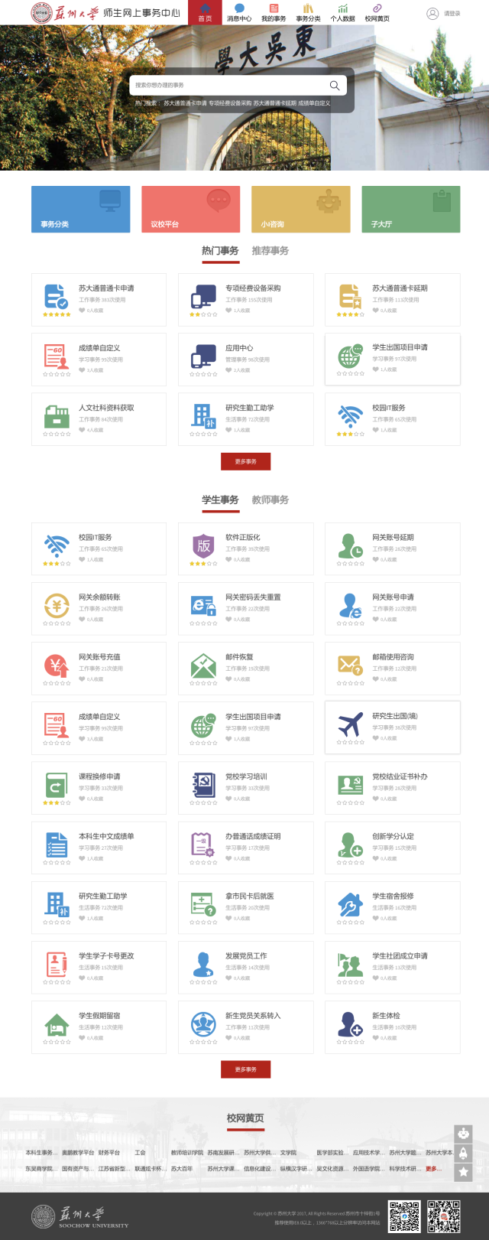Viewport: 489px width, 1240px height.
Task: Click the rocket back-to-top floating icon
Action: click(x=463, y=1153)
